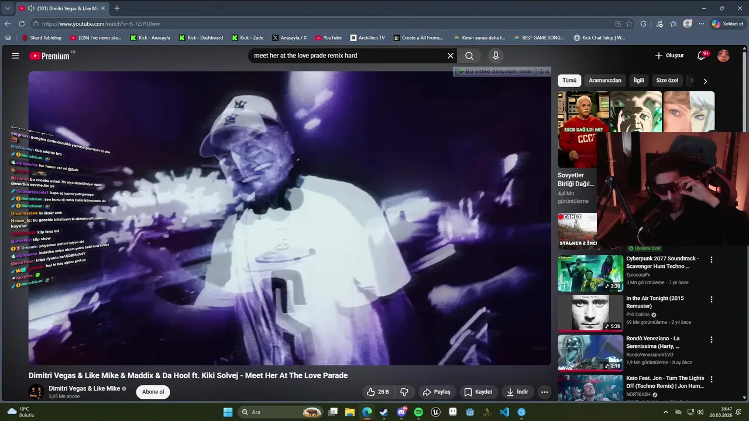This screenshot has height=421, width=749.
Task: Go to YouTube Premium home logo
Action: click(x=50, y=56)
